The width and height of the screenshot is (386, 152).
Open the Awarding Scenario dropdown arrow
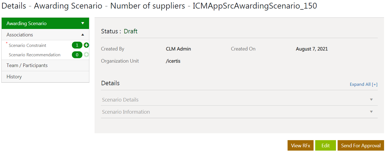click(x=82, y=23)
